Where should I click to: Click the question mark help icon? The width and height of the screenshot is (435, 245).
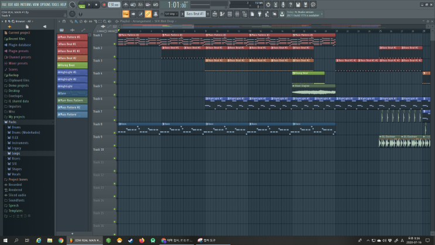click(290, 5)
